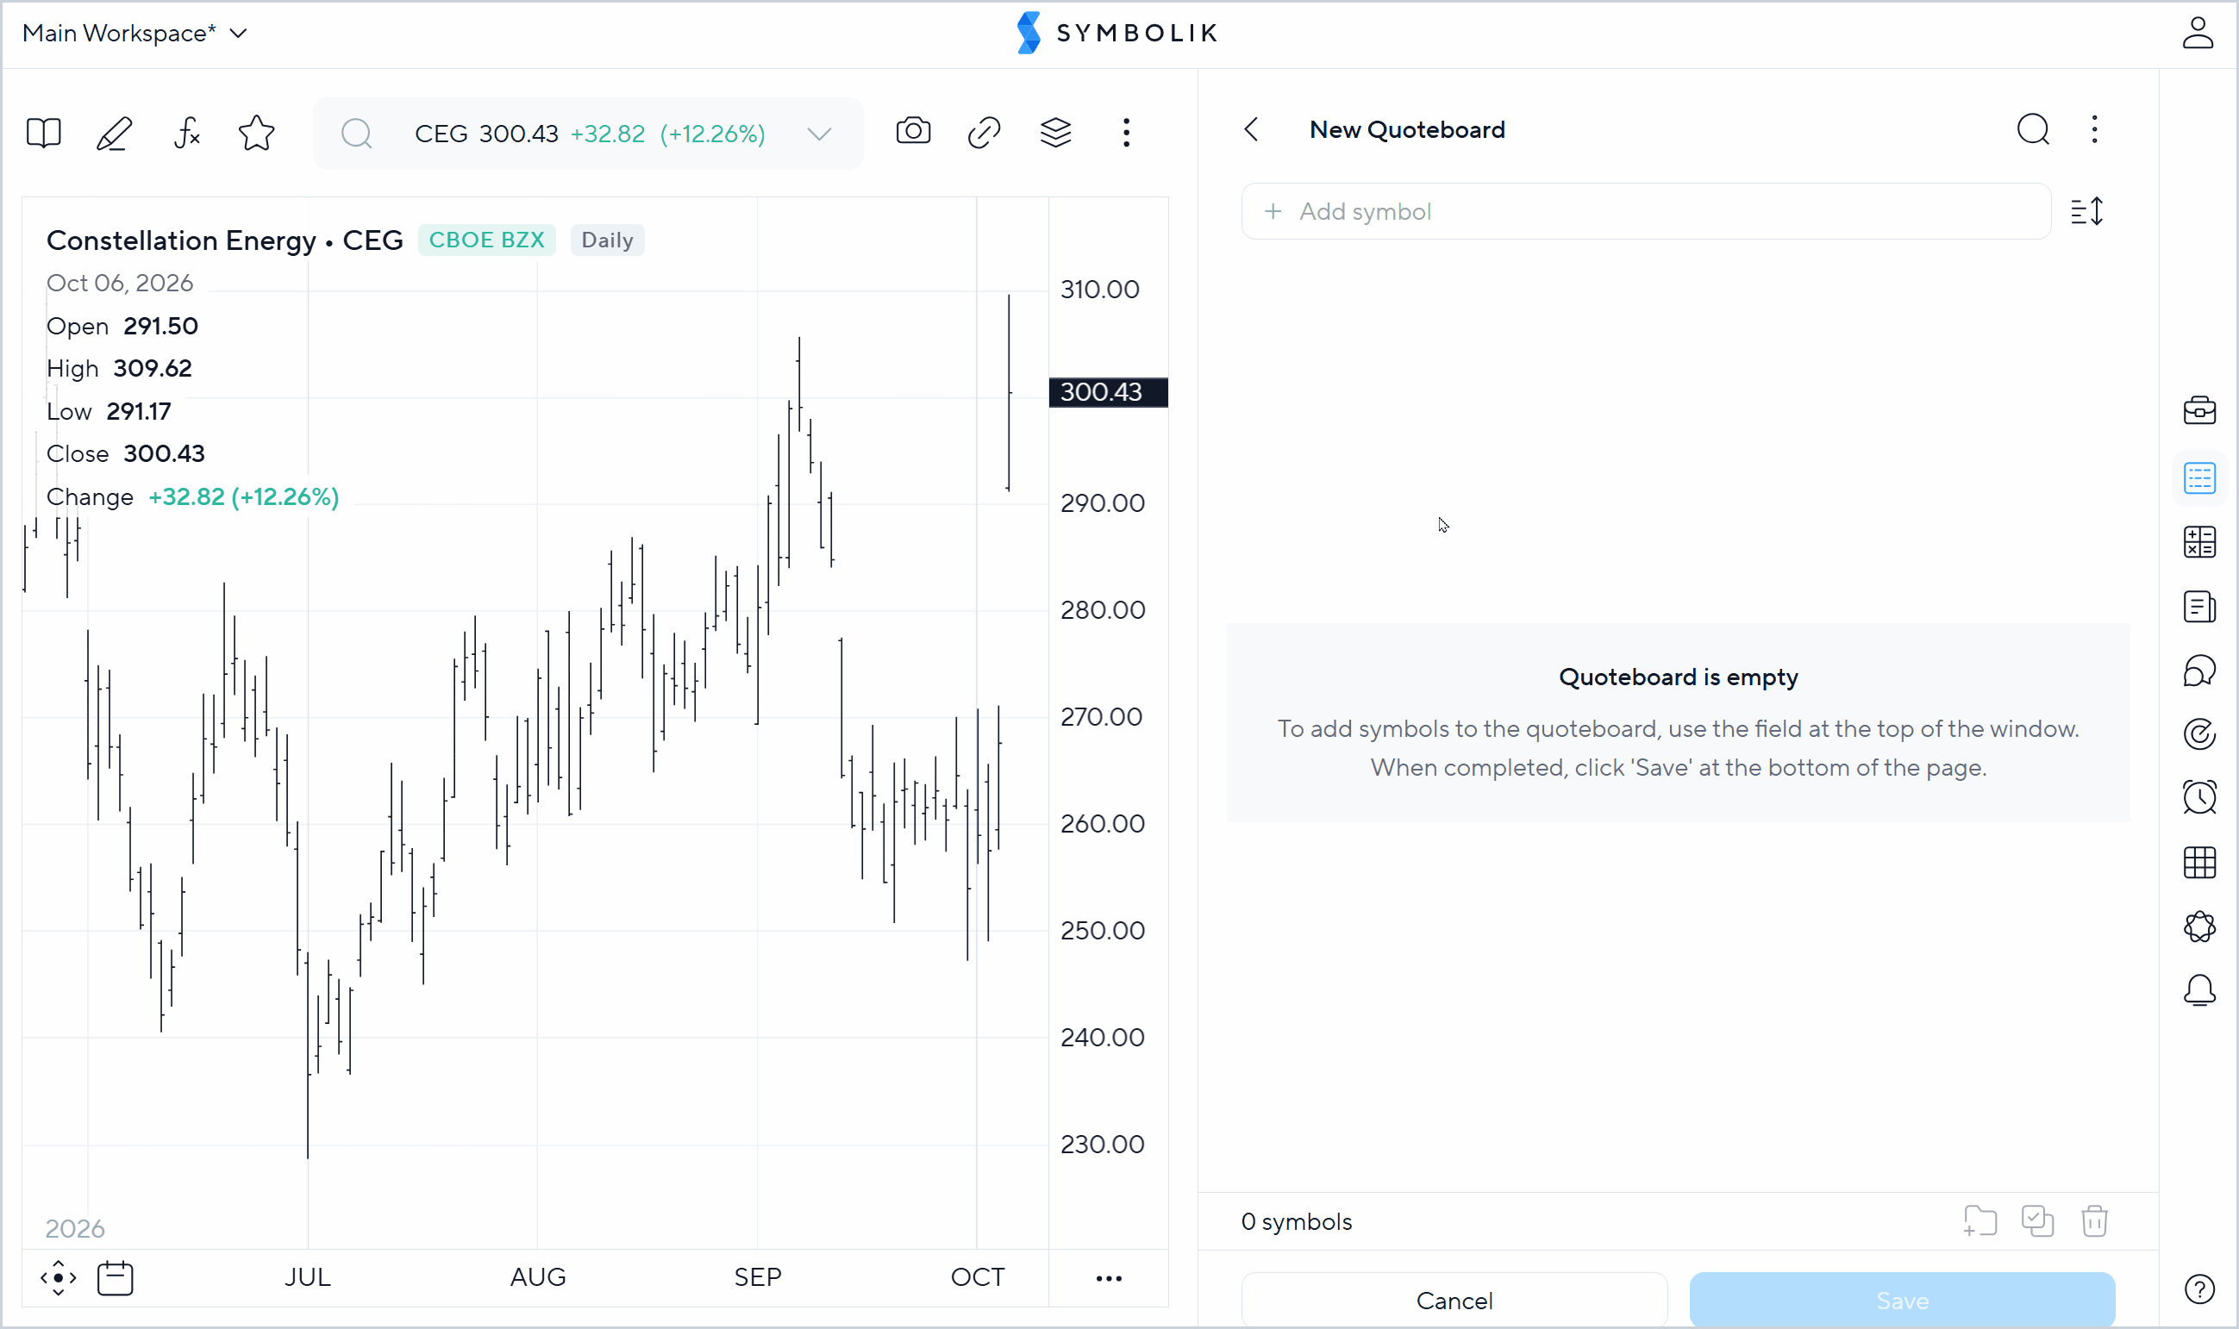This screenshot has width=2239, height=1329.
Task: Click the star favorites icon
Action: 257,134
